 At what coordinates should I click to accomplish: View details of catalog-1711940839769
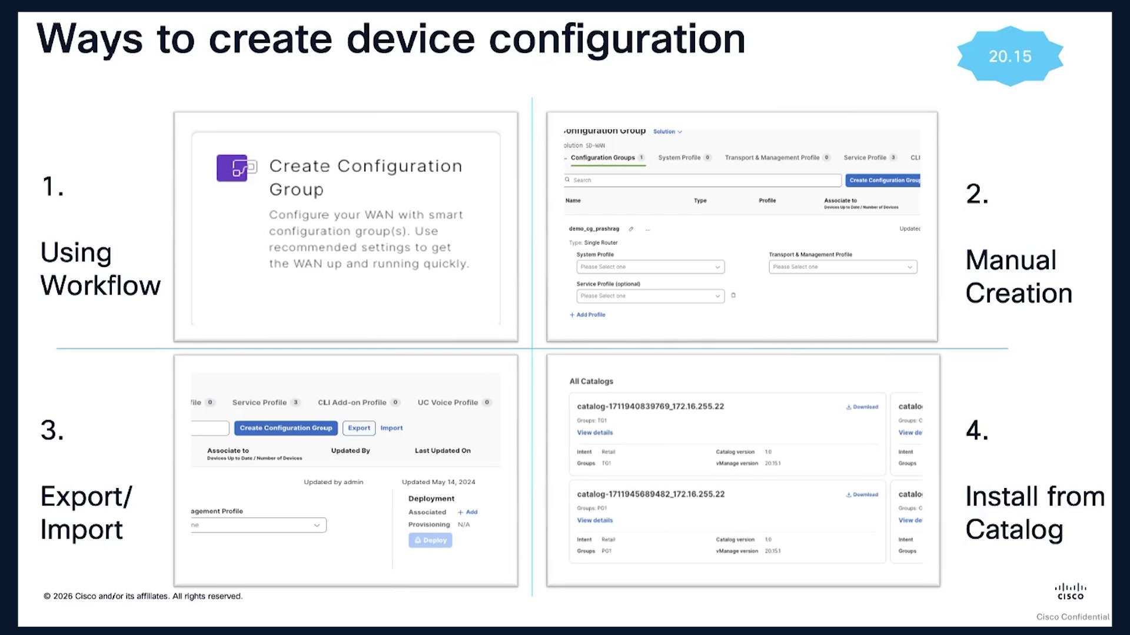click(x=594, y=433)
